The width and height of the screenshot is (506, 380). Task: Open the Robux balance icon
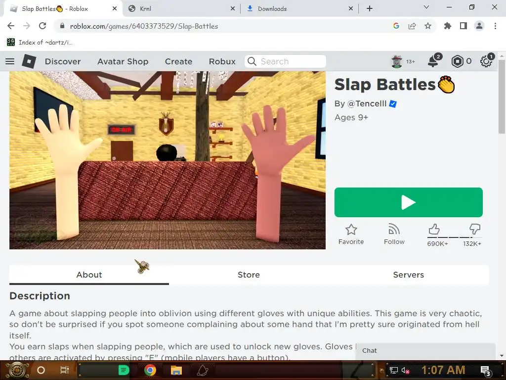[457, 61]
